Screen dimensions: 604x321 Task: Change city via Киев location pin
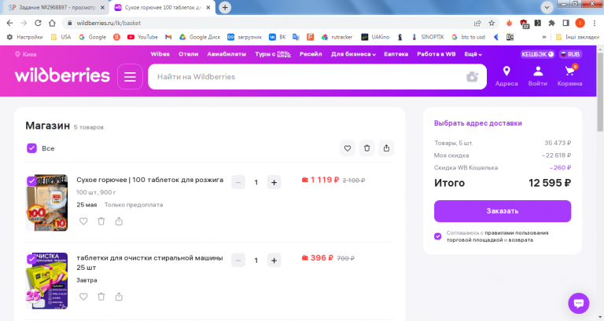(x=25, y=54)
